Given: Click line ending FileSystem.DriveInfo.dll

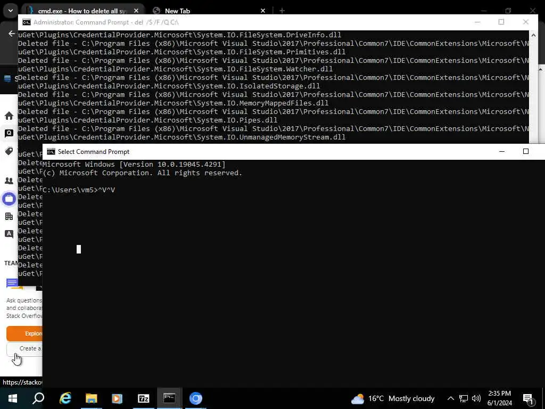Looking at the screenshot, I should click(x=180, y=35).
